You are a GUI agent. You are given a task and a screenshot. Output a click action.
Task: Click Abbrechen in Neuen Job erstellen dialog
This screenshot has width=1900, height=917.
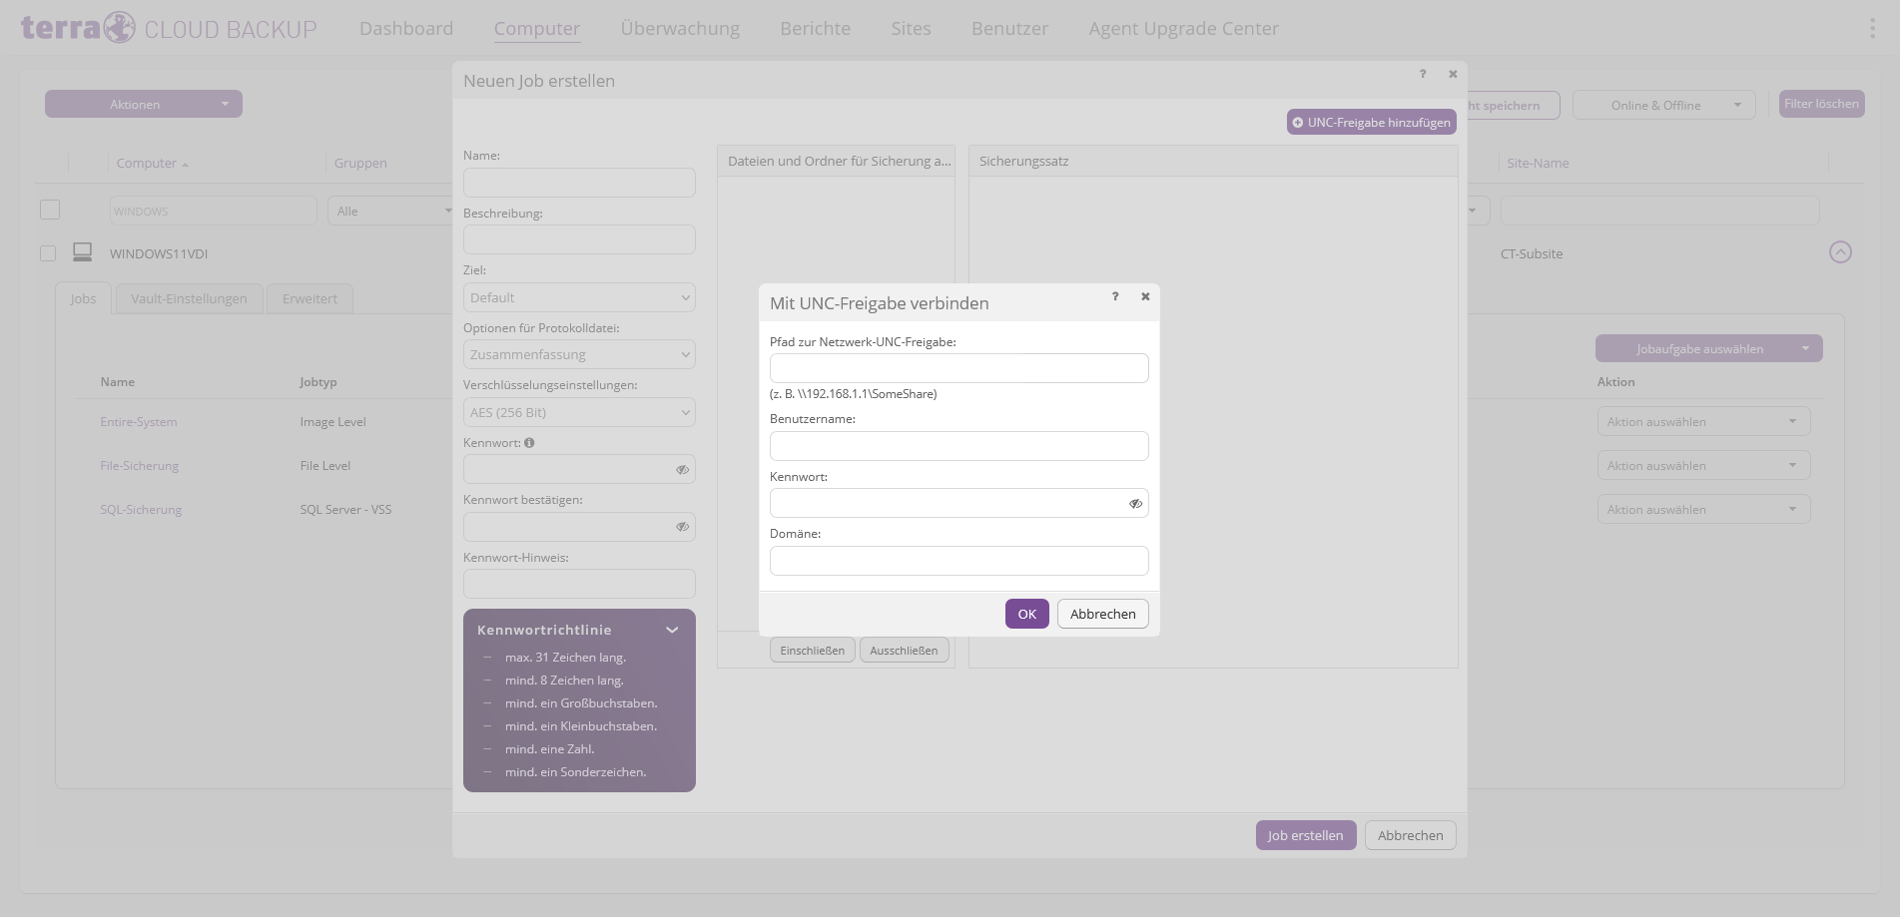coord(1411,835)
